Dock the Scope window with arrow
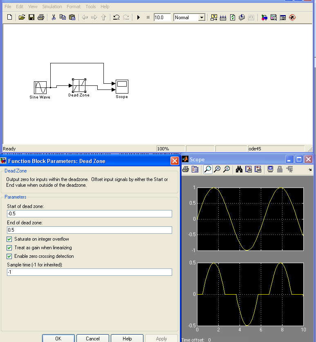 pyautogui.click(x=310, y=170)
